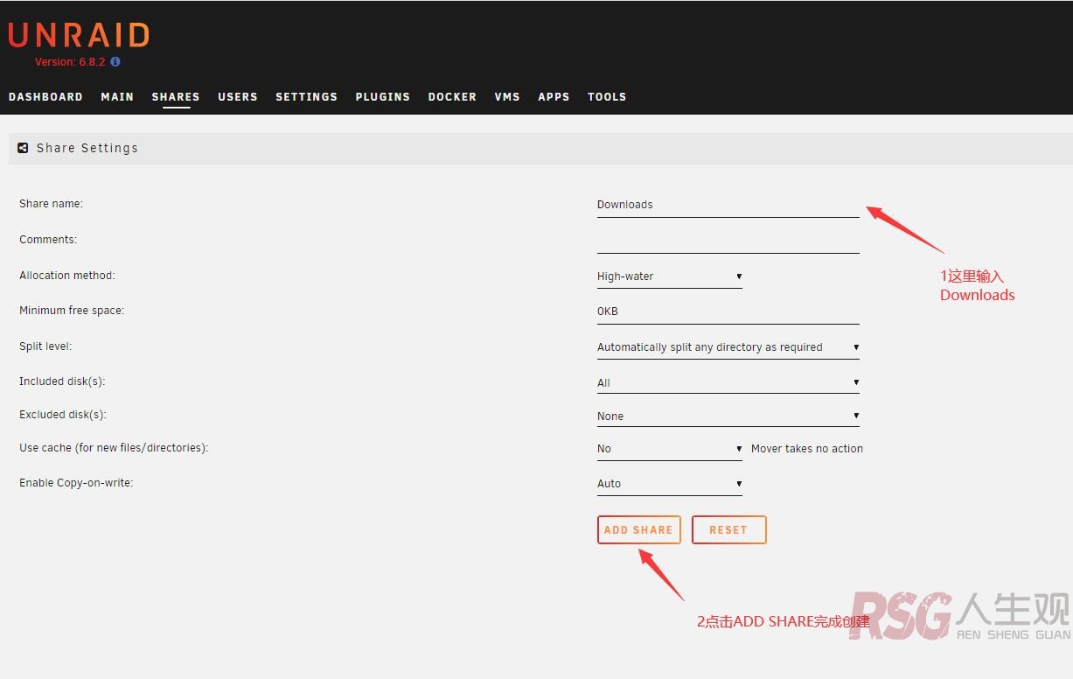Open the VMS tab
The width and height of the screenshot is (1073, 679).
[x=507, y=97]
